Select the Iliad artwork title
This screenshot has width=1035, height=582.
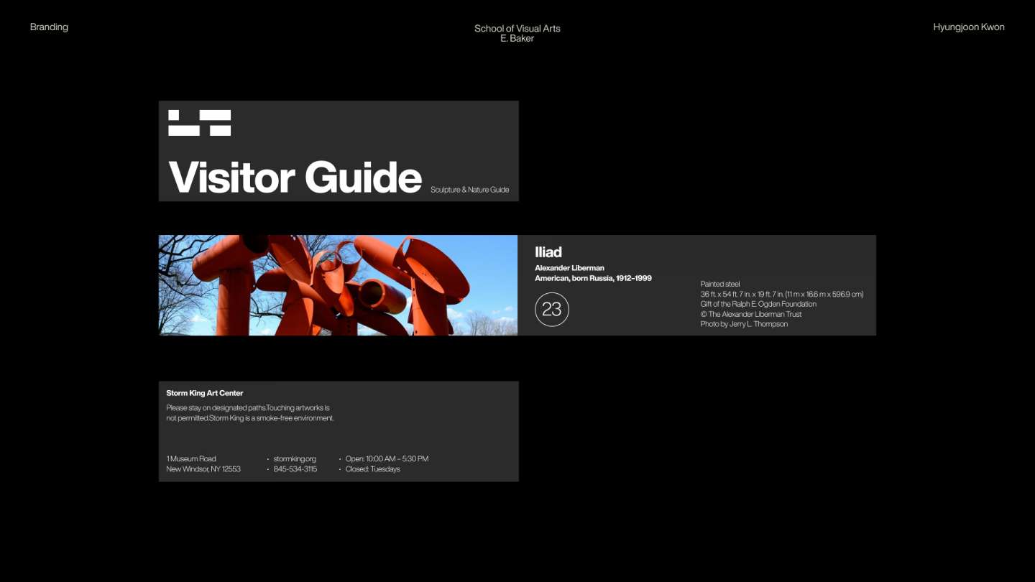548,252
